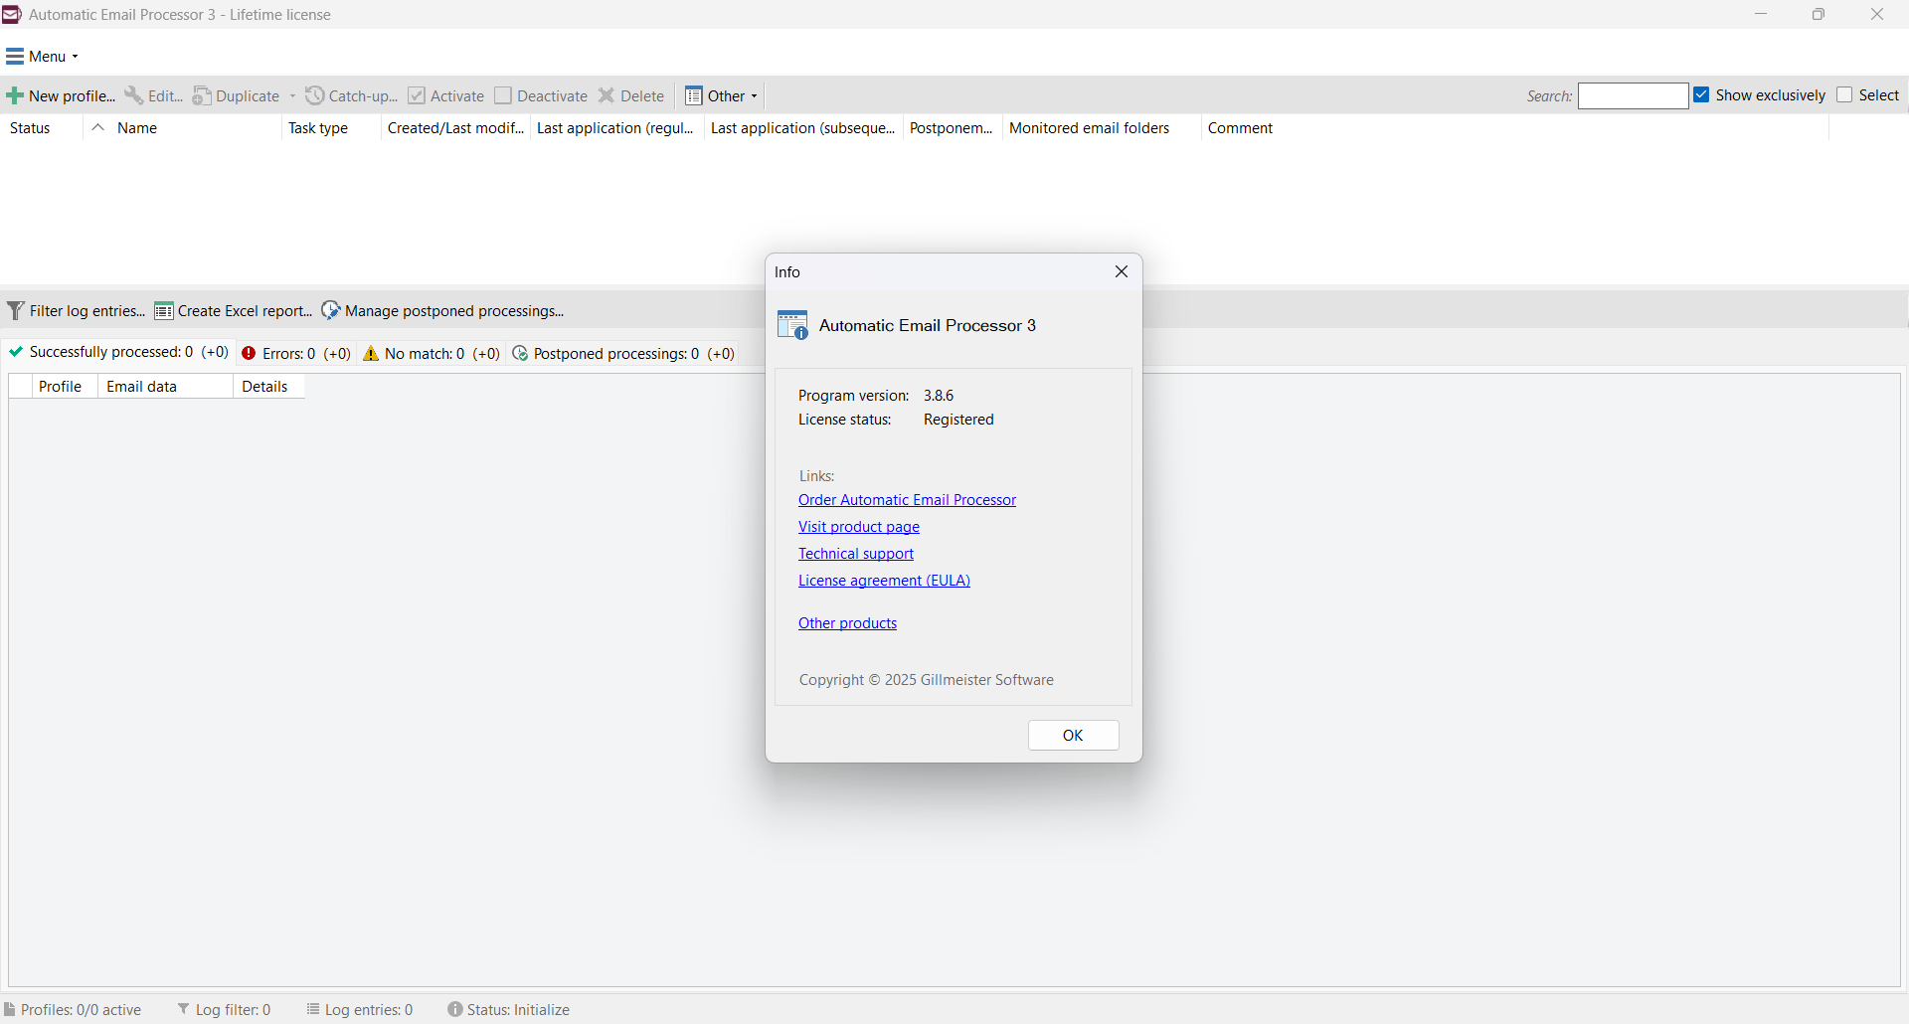Viewport: 1909px width, 1024px height.
Task: Open the hamburger Menu icon
Action: click(x=15, y=57)
